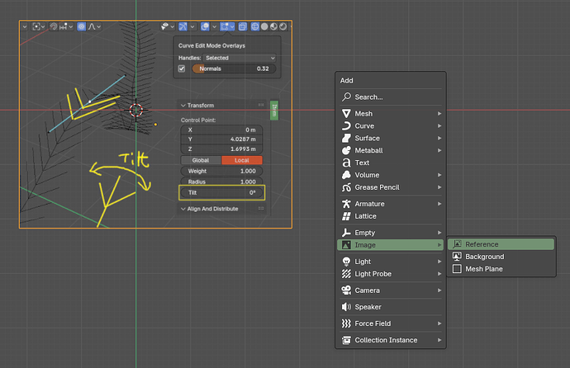Switch to solid shading mode
Image resolution: width=570 pixels, height=368 pixels.
(264, 26)
